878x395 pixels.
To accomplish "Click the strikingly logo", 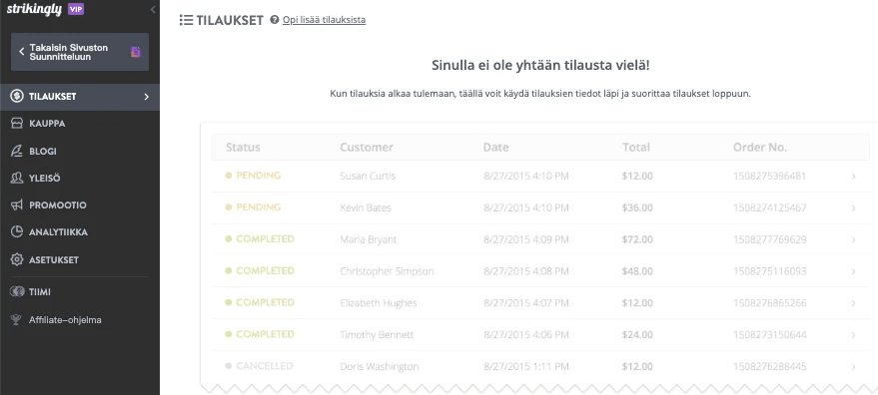I will pyautogui.click(x=34, y=9).
